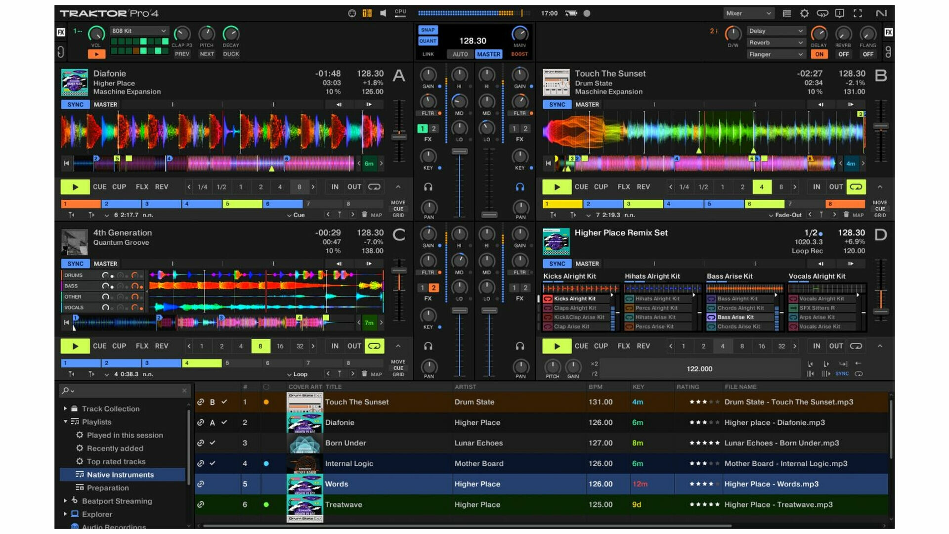Image resolution: width=949 pixels, height=534 pixels.
Task: Toggle QUANT quantize mode
Action: 428,41
